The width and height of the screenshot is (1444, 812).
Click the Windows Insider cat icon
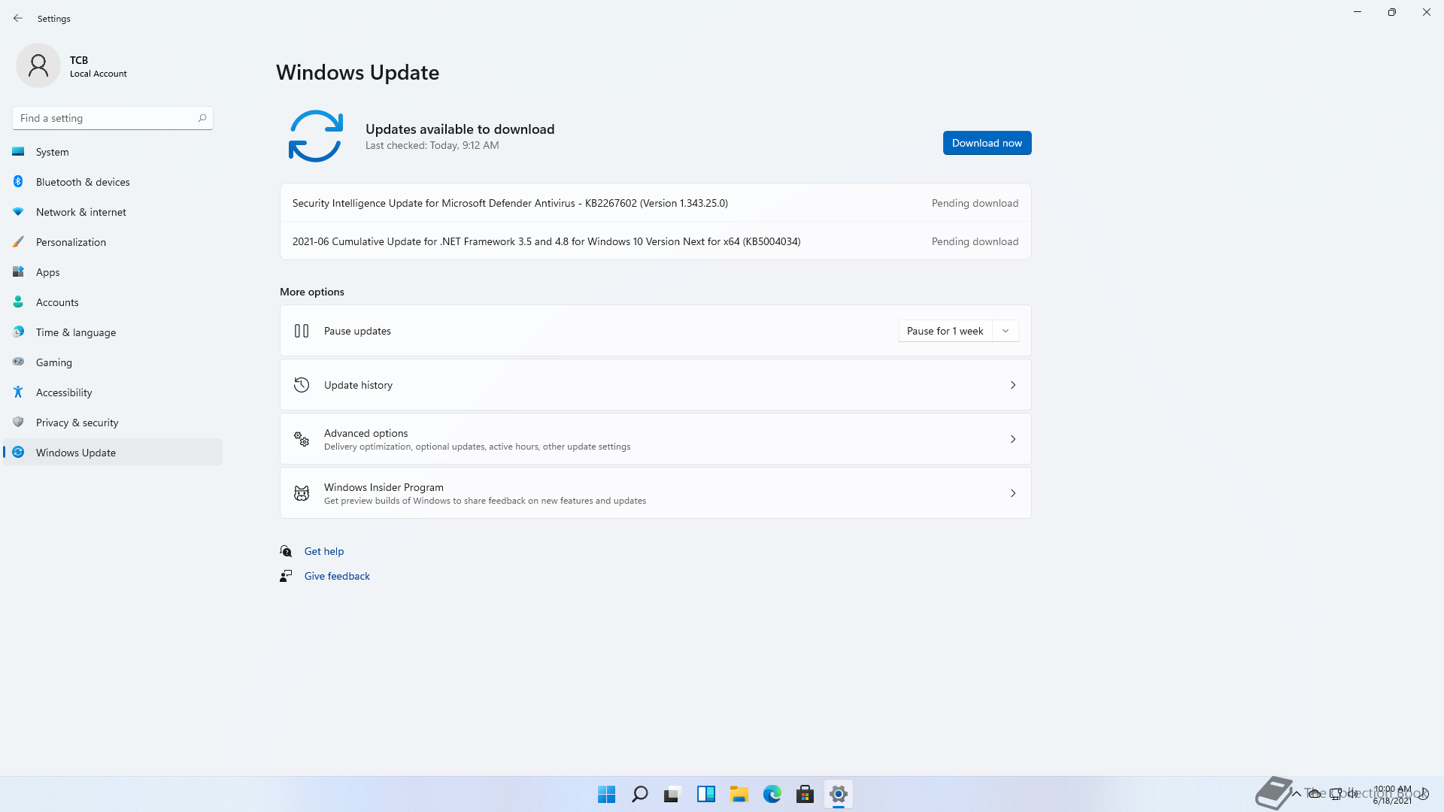point(302,493)
